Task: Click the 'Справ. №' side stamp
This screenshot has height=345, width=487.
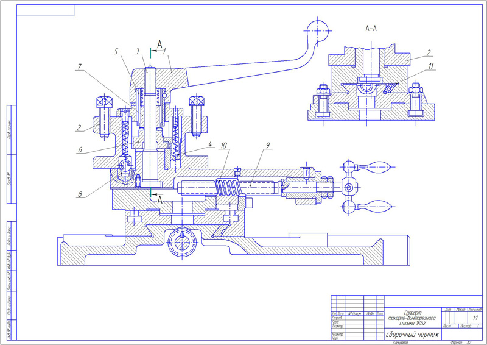Action: click(10, 178)
